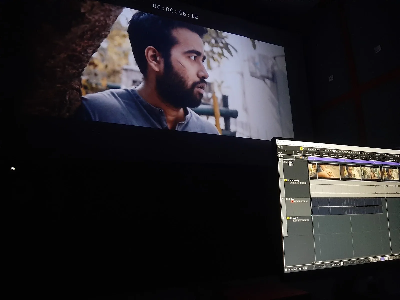Click the Play transport button
Image resolution: width=400 pixels, height=300 pixels.
click(390, 258)
